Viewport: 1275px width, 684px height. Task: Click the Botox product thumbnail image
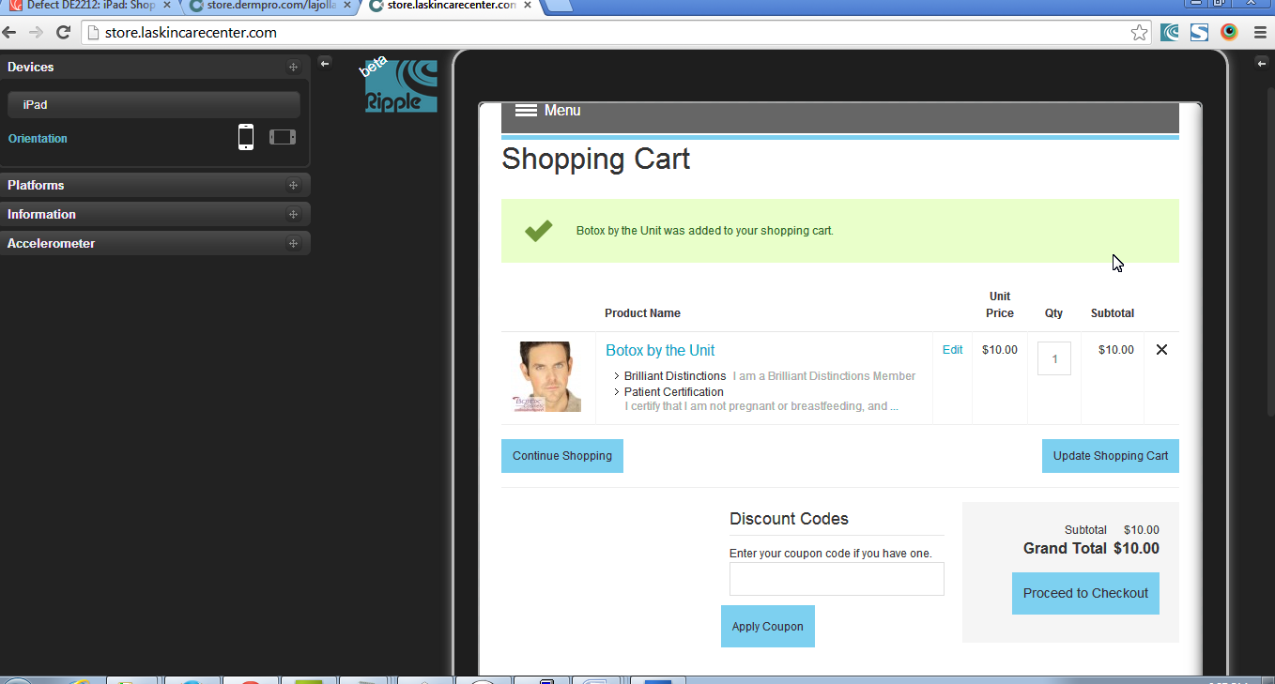click(x=546, y=377)
